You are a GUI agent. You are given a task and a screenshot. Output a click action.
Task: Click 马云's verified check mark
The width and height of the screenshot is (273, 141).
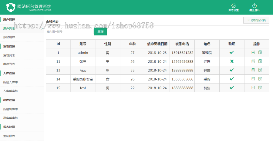pyautogui.click(x=232, y=70)
